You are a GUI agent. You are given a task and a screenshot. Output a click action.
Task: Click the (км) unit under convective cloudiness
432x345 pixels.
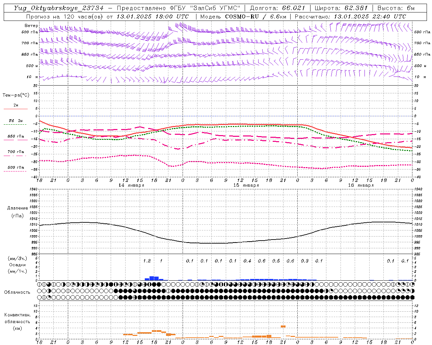17,328
